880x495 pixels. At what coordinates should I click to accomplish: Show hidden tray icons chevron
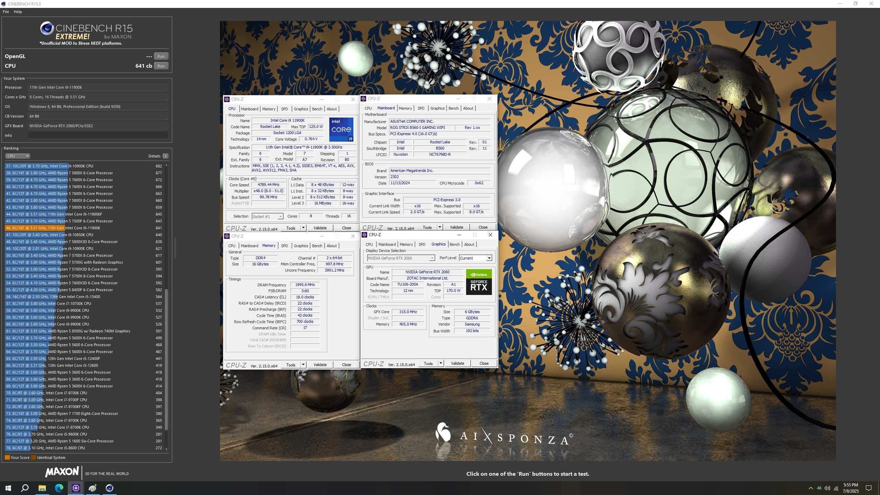[811, 488]
